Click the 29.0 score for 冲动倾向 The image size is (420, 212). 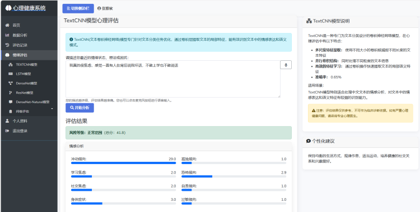coord(172,159)
